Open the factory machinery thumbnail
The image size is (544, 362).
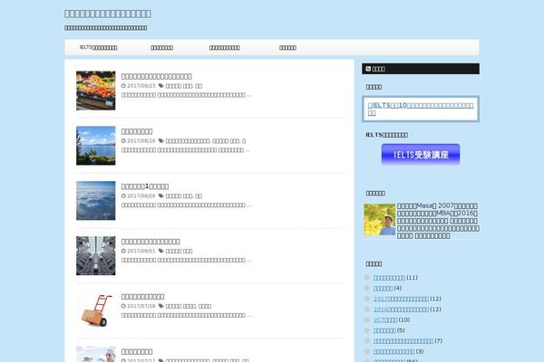[96, 255]
